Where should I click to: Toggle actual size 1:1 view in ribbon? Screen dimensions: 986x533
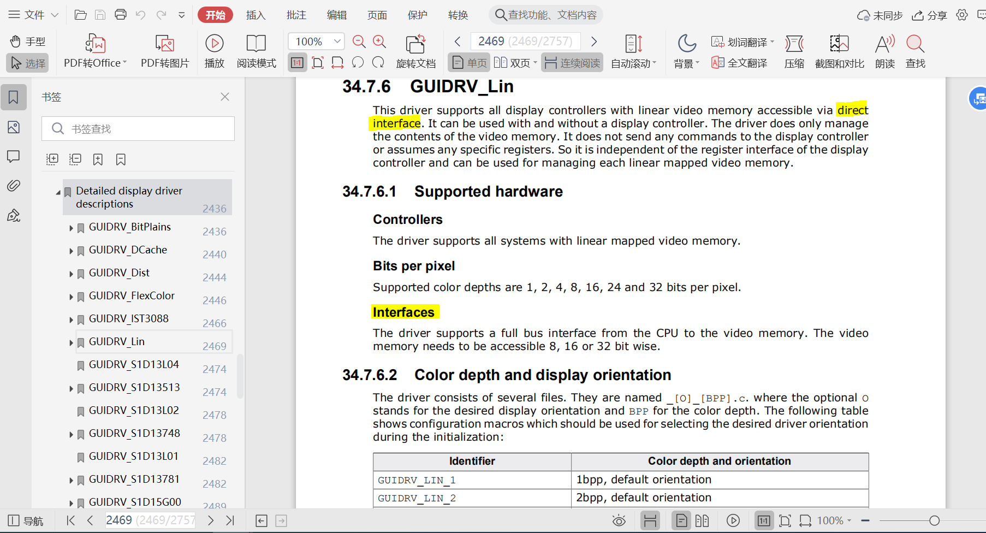[x=298, y=63]
